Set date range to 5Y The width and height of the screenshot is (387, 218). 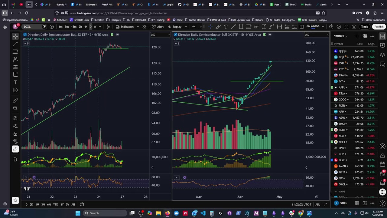(67, 205)
